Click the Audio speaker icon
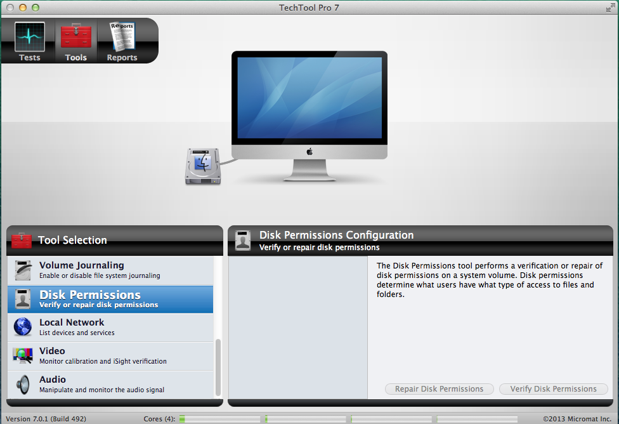 click(23, 385)
